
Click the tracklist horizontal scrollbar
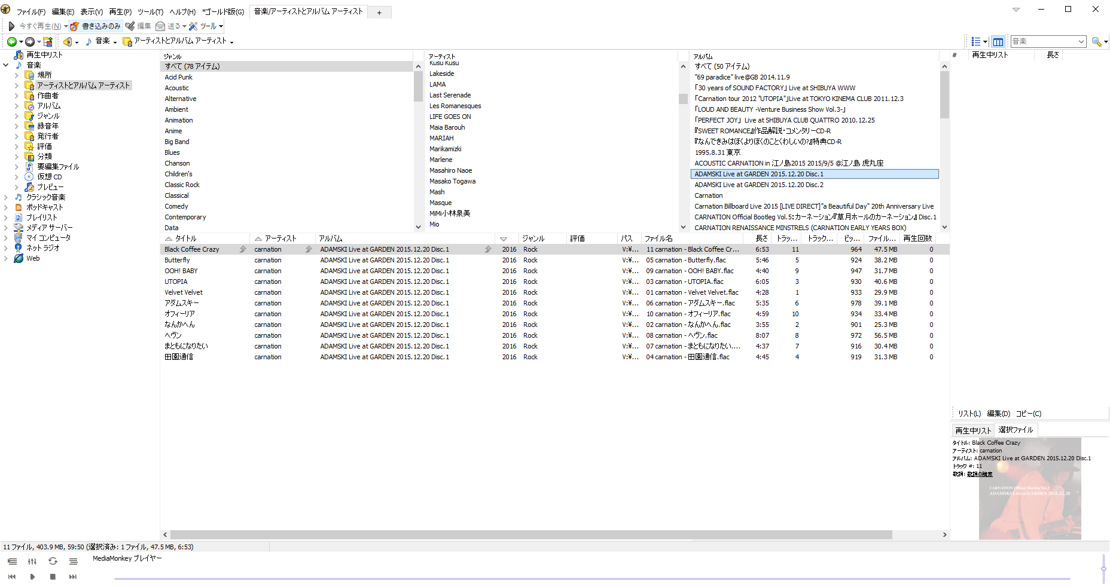(x=531, y=535)
